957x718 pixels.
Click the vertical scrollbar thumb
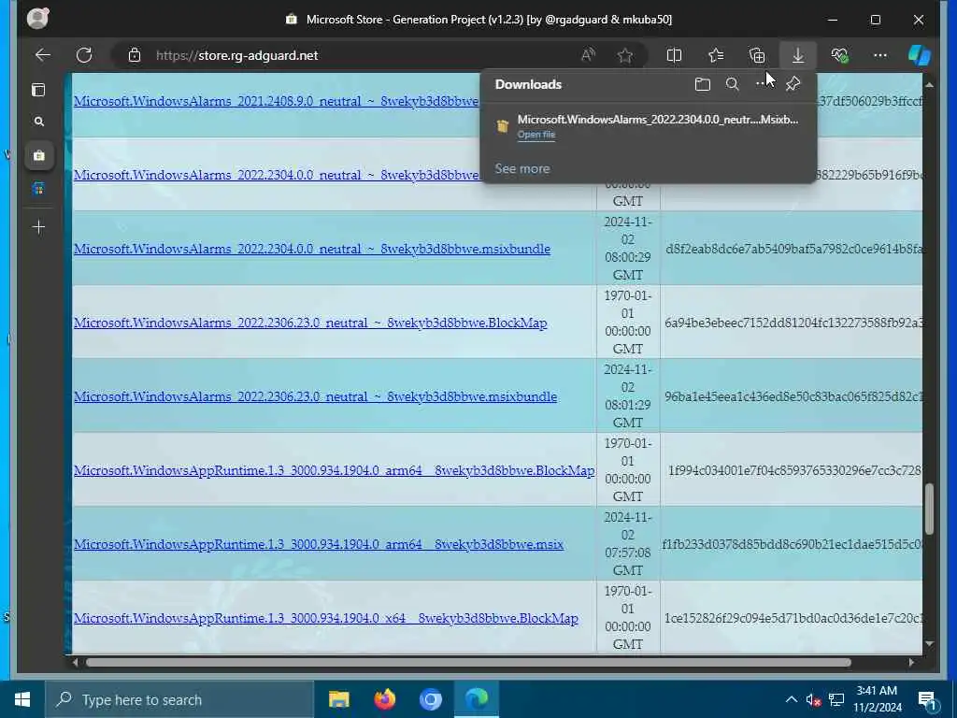(930, 509)
